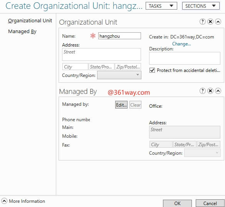The height and width of the screenshot is (207, 225).
Task: Click the Edit... button for Managed by
Action: tap(121, 105)
